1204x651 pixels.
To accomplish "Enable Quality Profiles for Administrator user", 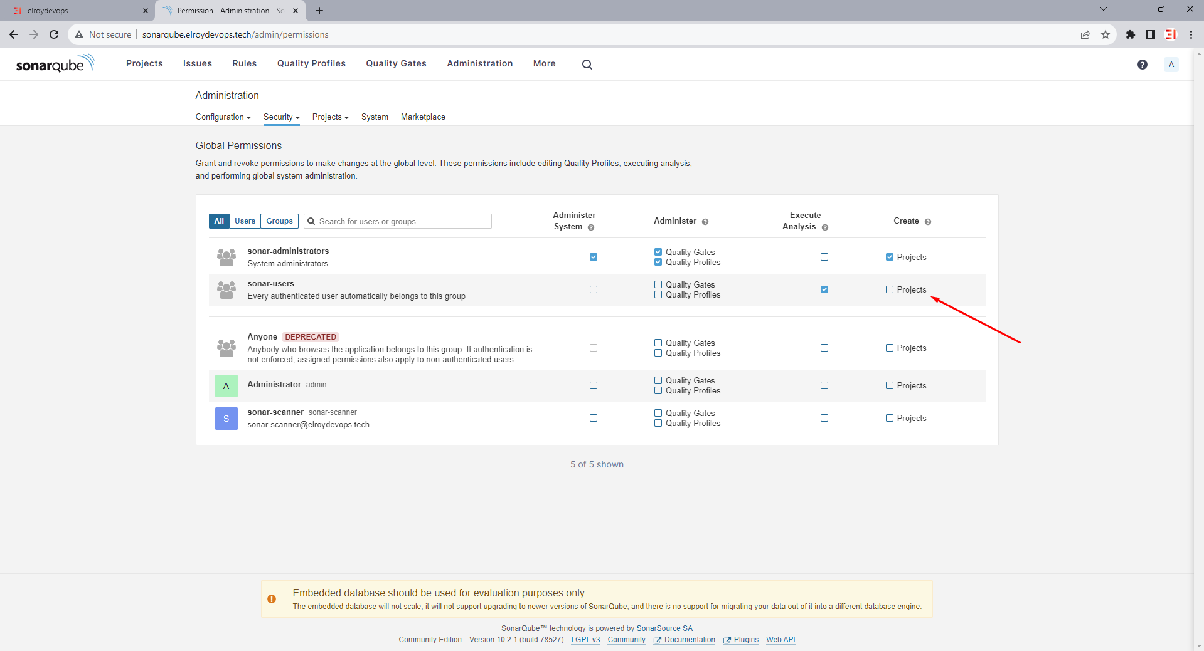I will [658, 390].
